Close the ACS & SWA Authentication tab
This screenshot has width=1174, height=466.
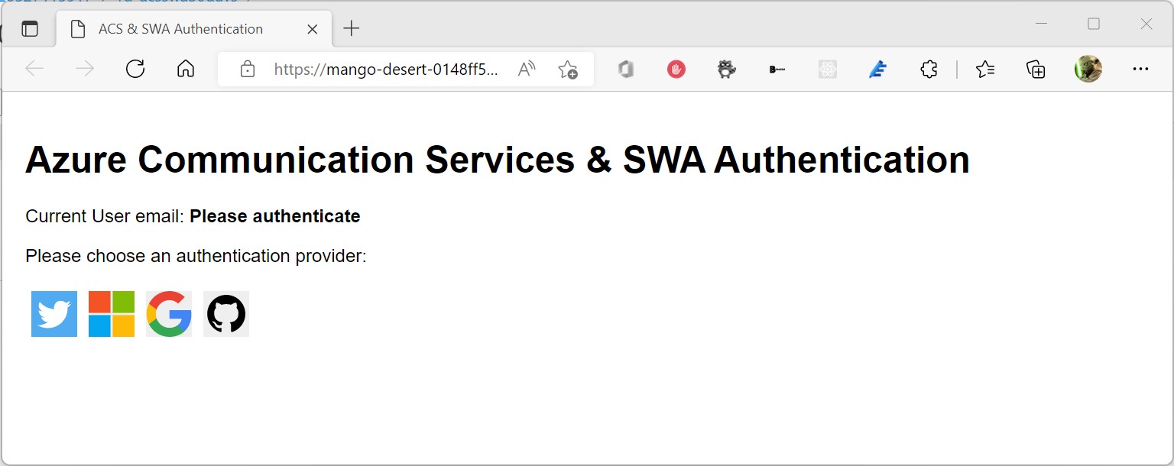tap(312, 29)
